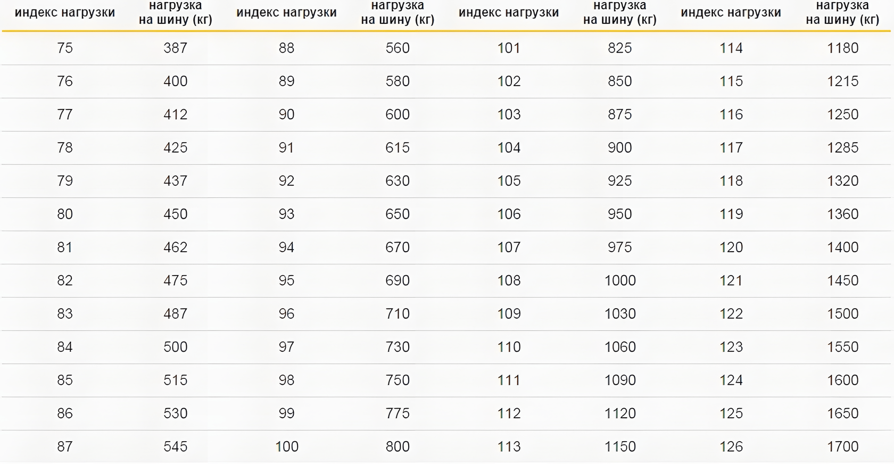Click load index 113 cell

(509, 446)
